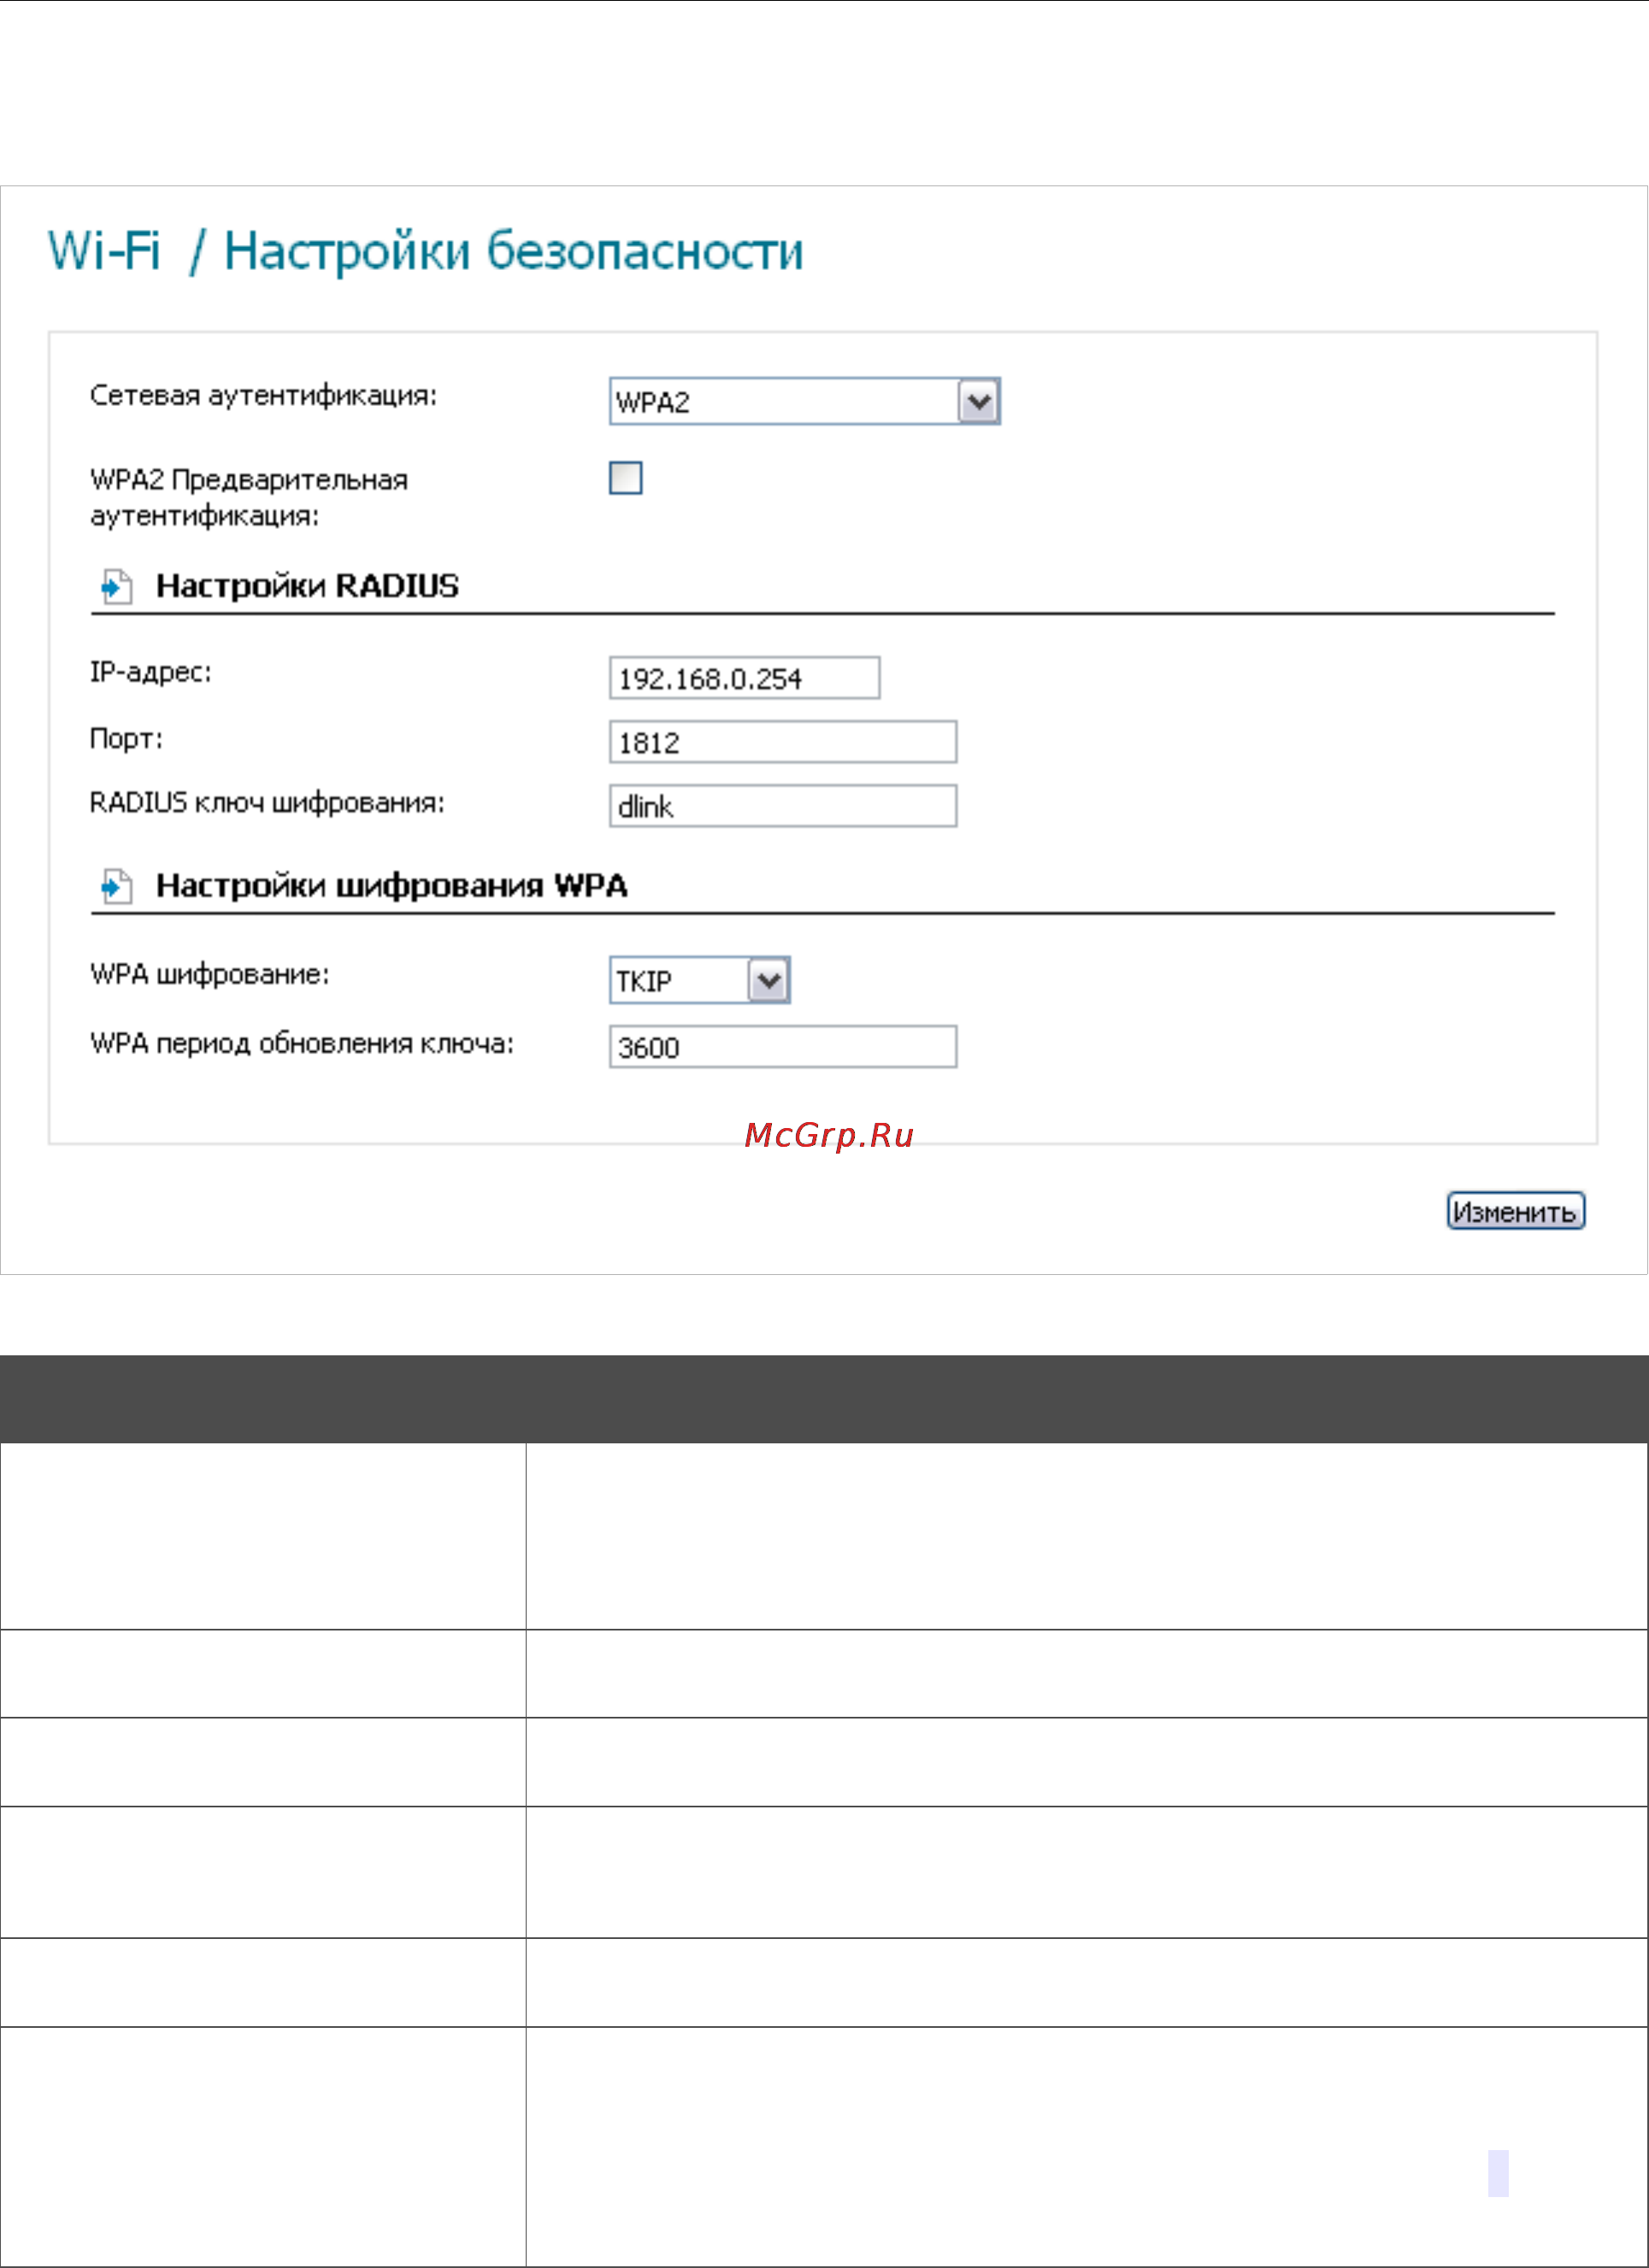Image resolution: width=1649 pixels, height=2268 pixels.
Task: Click the IP-адрес field with 192.168.0.254
Action: pos(745,678)
